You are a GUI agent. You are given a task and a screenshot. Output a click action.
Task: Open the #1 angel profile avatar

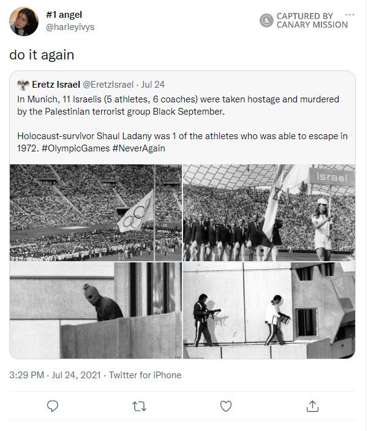pyautogui.click(x=24, y=21)
